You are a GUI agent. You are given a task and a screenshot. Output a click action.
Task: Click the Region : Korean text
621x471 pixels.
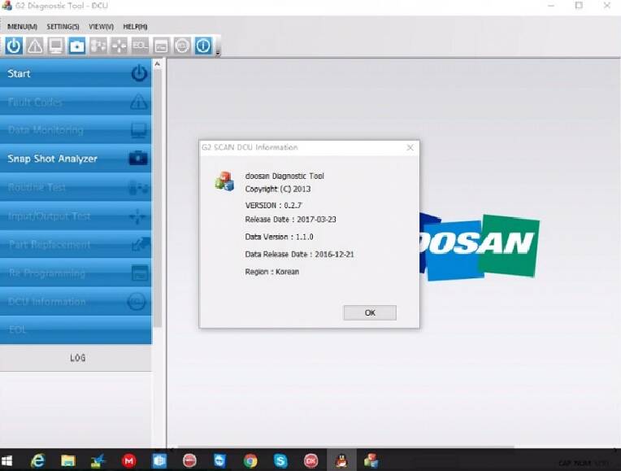click(272, 272)
